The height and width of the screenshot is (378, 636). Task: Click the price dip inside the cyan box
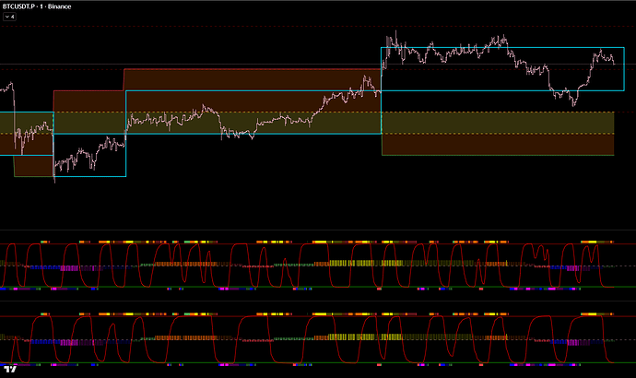(x=573, y=103)
